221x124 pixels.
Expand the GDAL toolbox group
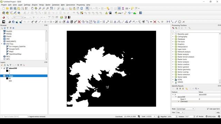tap(173, 80)
